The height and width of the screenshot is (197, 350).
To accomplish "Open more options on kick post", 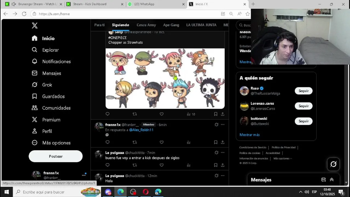I will click(223, 152).
